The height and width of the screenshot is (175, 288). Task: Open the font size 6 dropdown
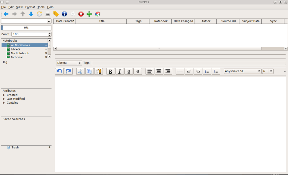(x=268, y=71)
